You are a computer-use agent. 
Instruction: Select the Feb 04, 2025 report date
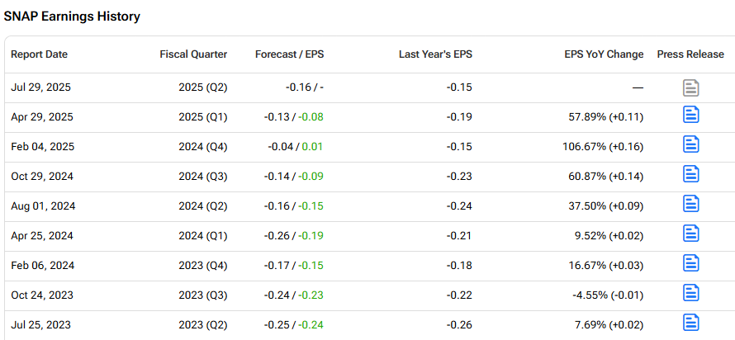tap(43, 147)
